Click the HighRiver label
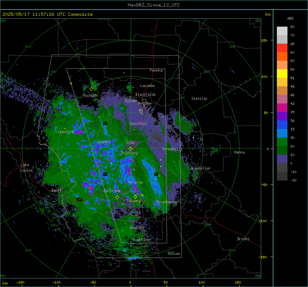Viewport: 308px width, 287px height. (142, 240)
